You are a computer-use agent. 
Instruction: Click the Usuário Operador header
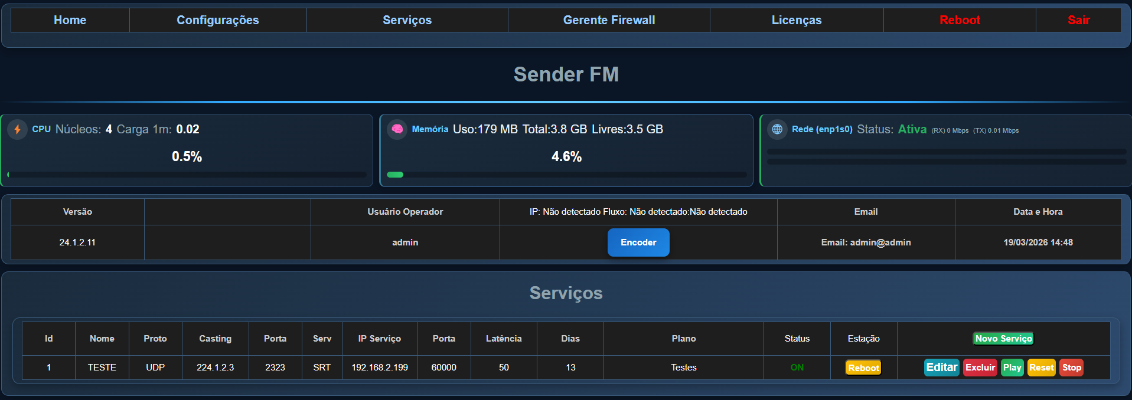pyautogui.click(x=405, y=212)
